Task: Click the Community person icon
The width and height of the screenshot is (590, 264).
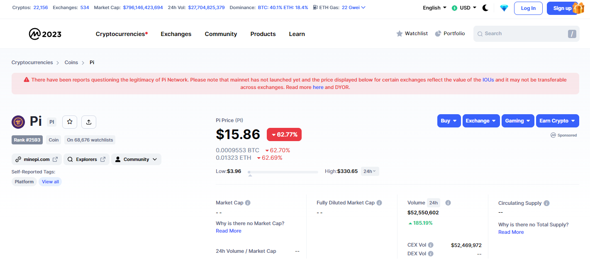Action: coord(118,159)
